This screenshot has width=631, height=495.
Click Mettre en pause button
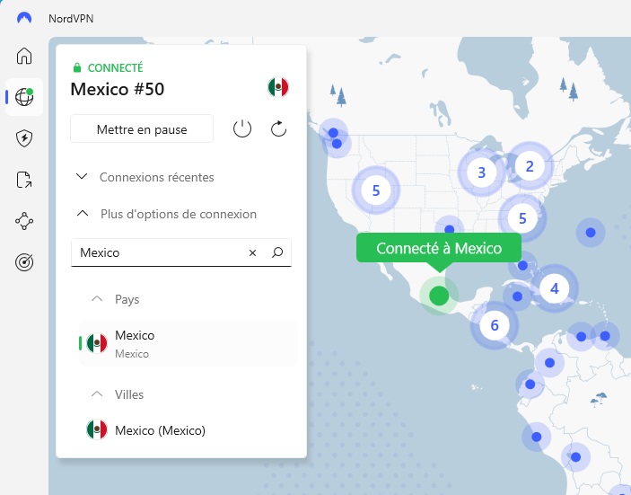[142, 128]
